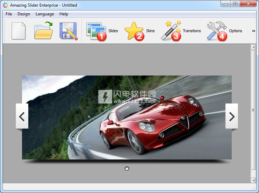
Task: Create a new blank project
Action: point(19,31)
